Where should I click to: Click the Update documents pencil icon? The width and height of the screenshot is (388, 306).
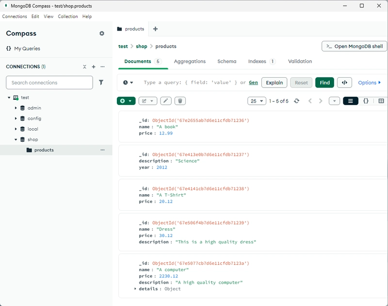click(166, 101)
